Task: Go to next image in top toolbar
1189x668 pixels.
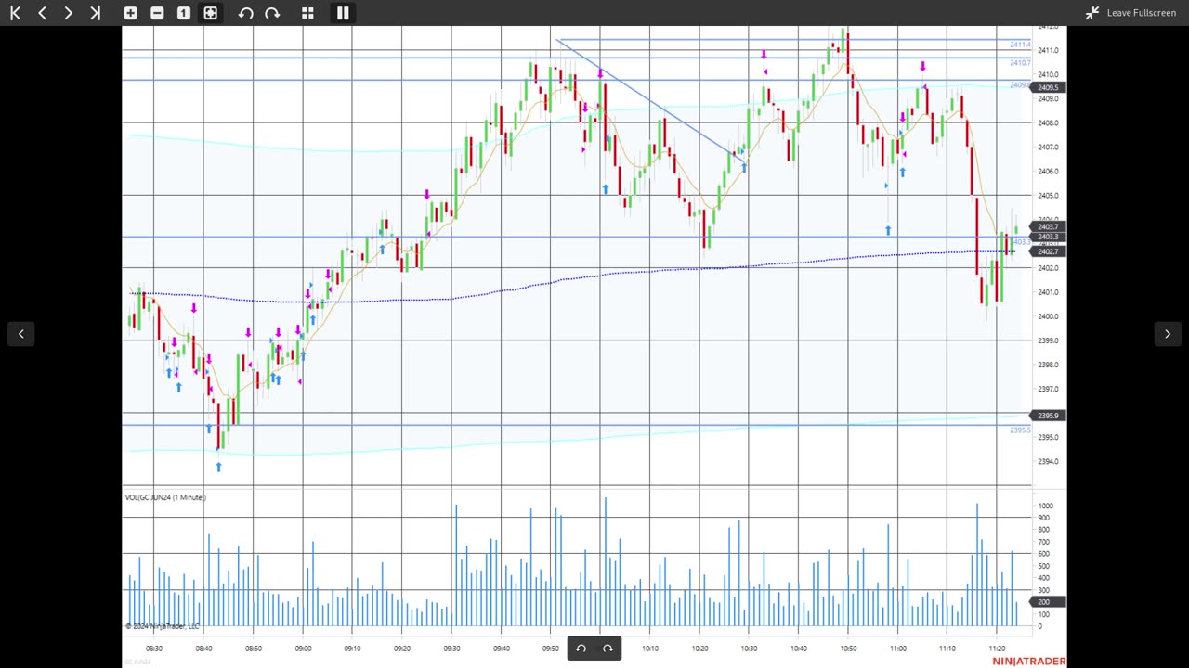Action: [x=68, y=13]
